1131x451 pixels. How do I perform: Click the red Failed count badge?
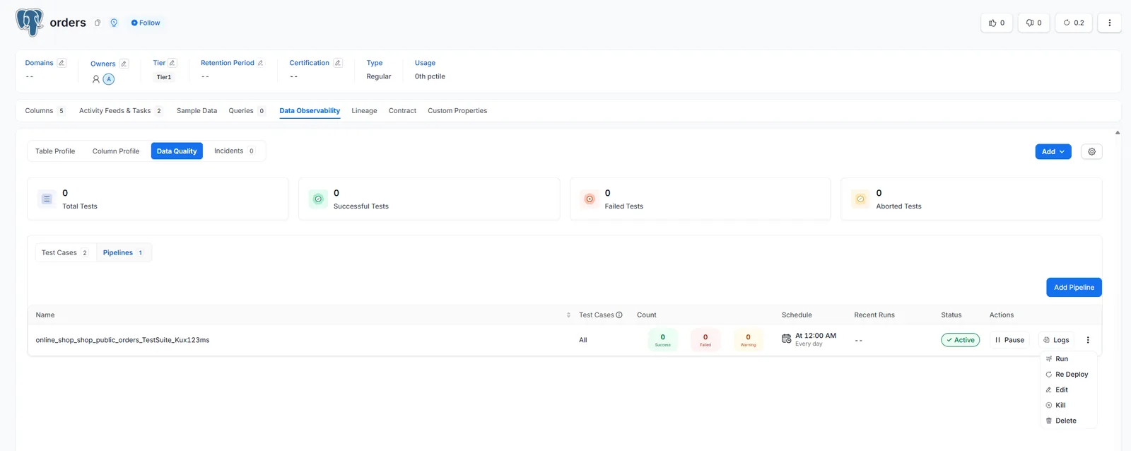[x=705, y=340]
